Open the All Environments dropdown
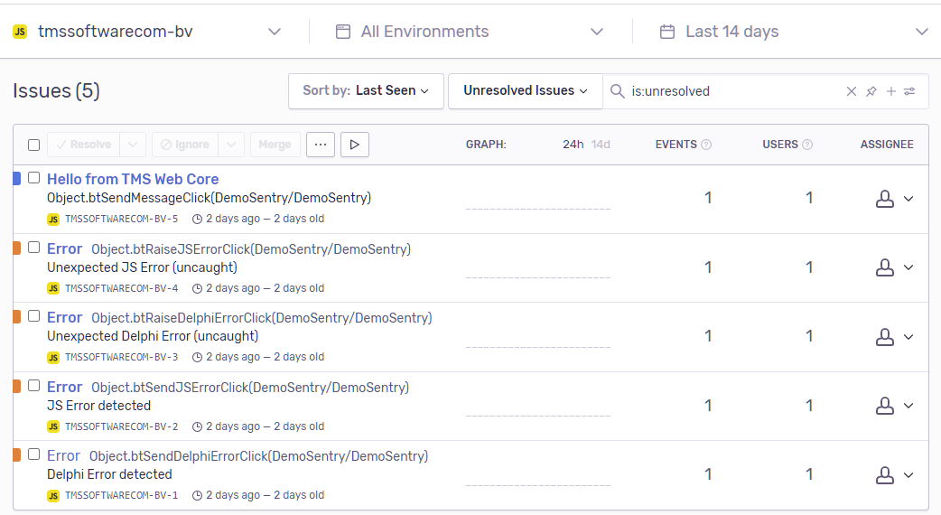Image resolution: width=941 pixels, height=515 pixels. pos(469,32)
